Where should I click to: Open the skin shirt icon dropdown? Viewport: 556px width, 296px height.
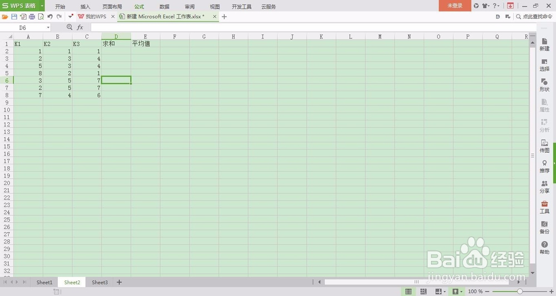486,6
